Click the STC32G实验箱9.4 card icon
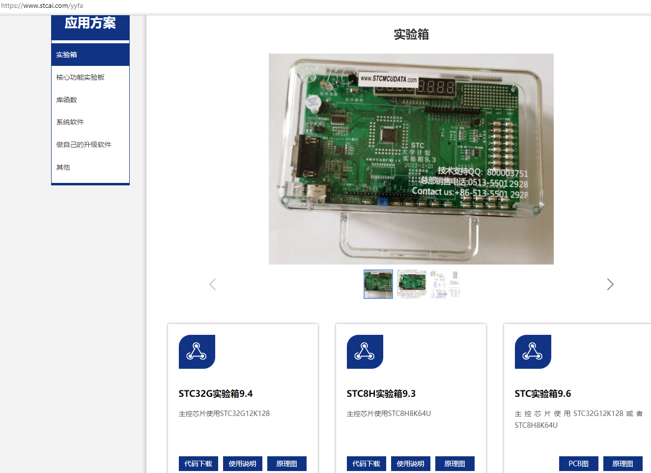Viewport: 651px width, 473px height. point(197,352)
